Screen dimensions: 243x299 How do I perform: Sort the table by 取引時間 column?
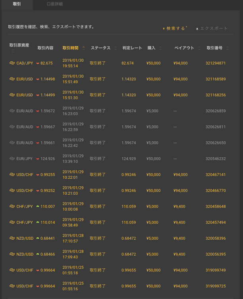(x=73, y=48)
